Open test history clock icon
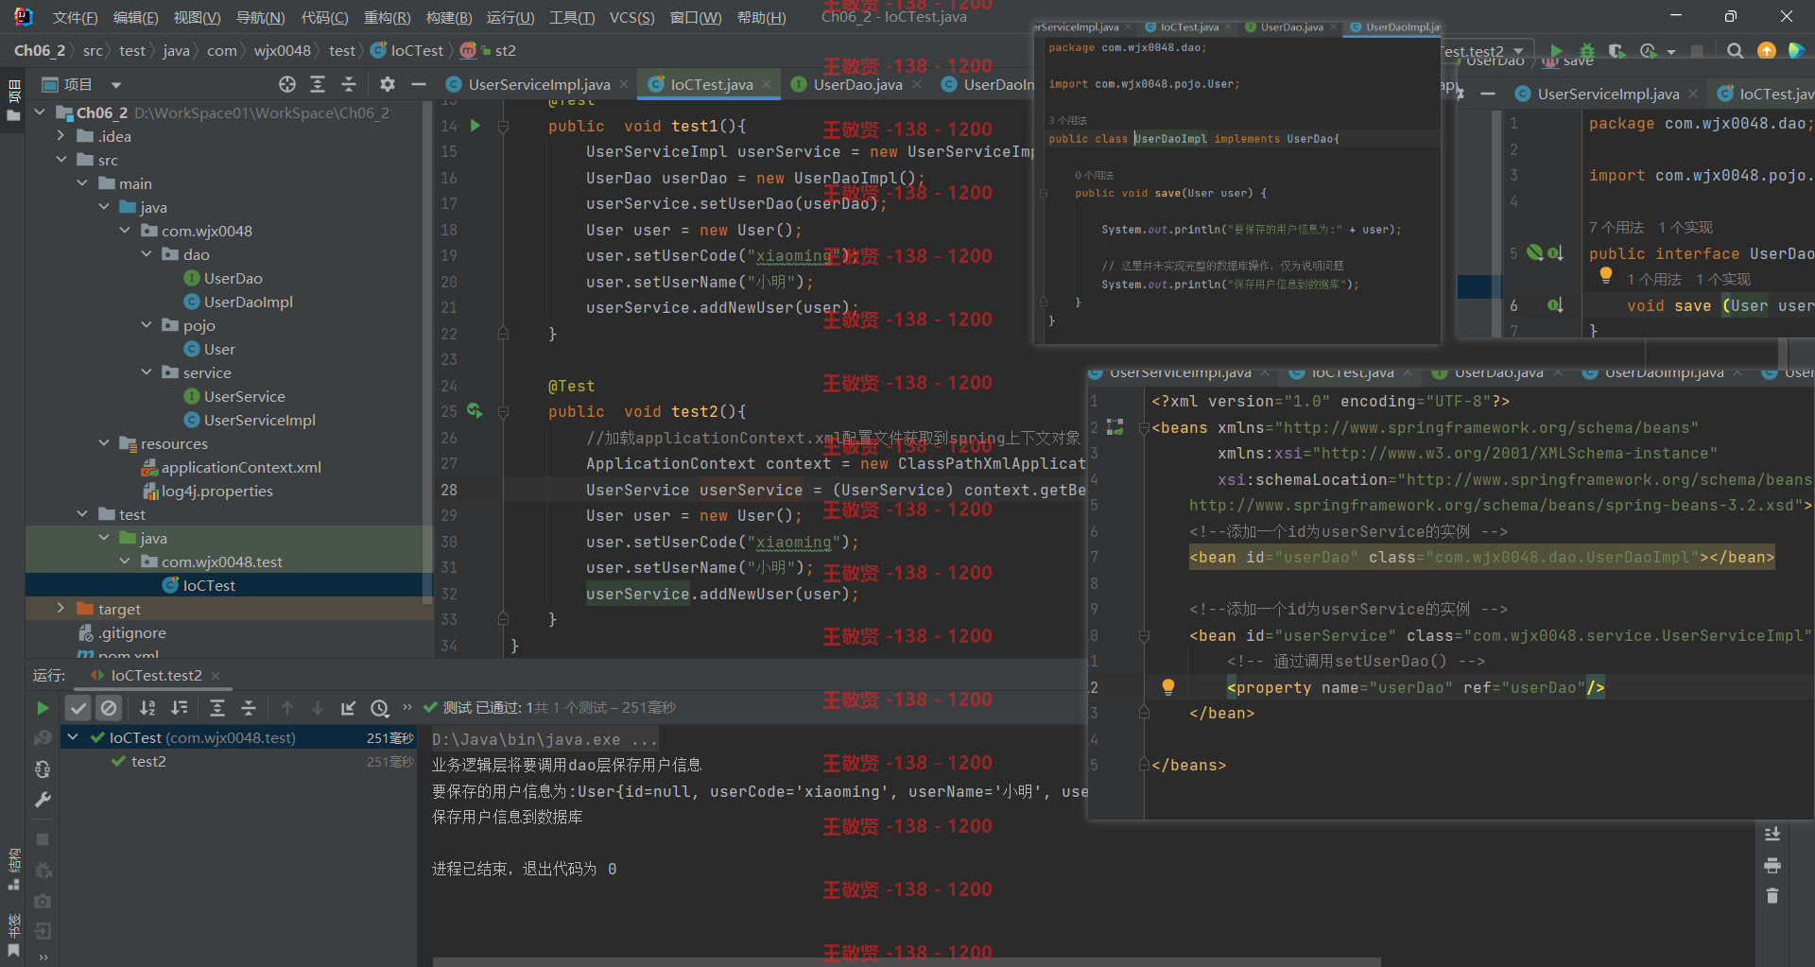This screenshot has width=1815, height=967. click(380, 707)
